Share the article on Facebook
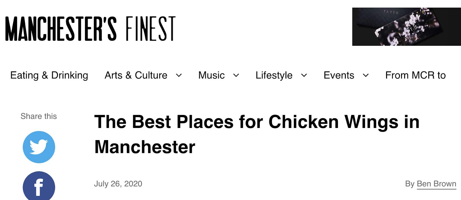Viewport: 461px width, 200px height. [39, 186]
